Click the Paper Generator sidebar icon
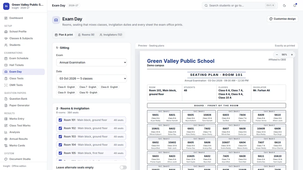The width and height of the screenshot is (303, 170). click(6, 105)
